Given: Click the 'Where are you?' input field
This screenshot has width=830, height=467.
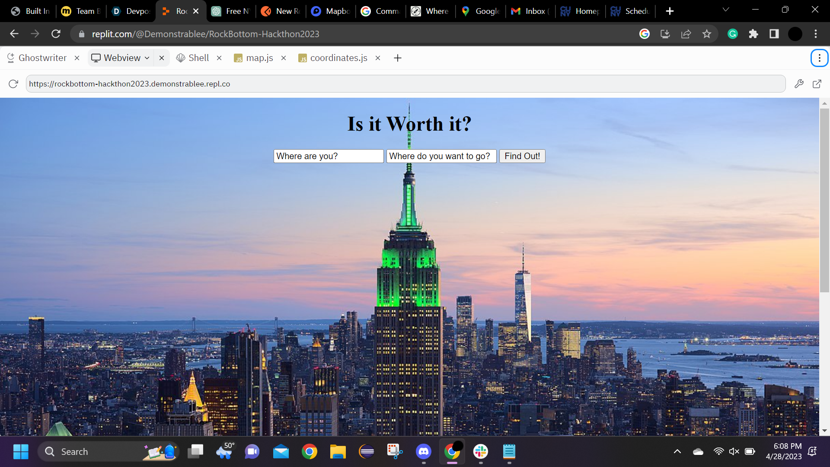Looking at the screenshot, I should pyautogui.click(x=329, y=156).
